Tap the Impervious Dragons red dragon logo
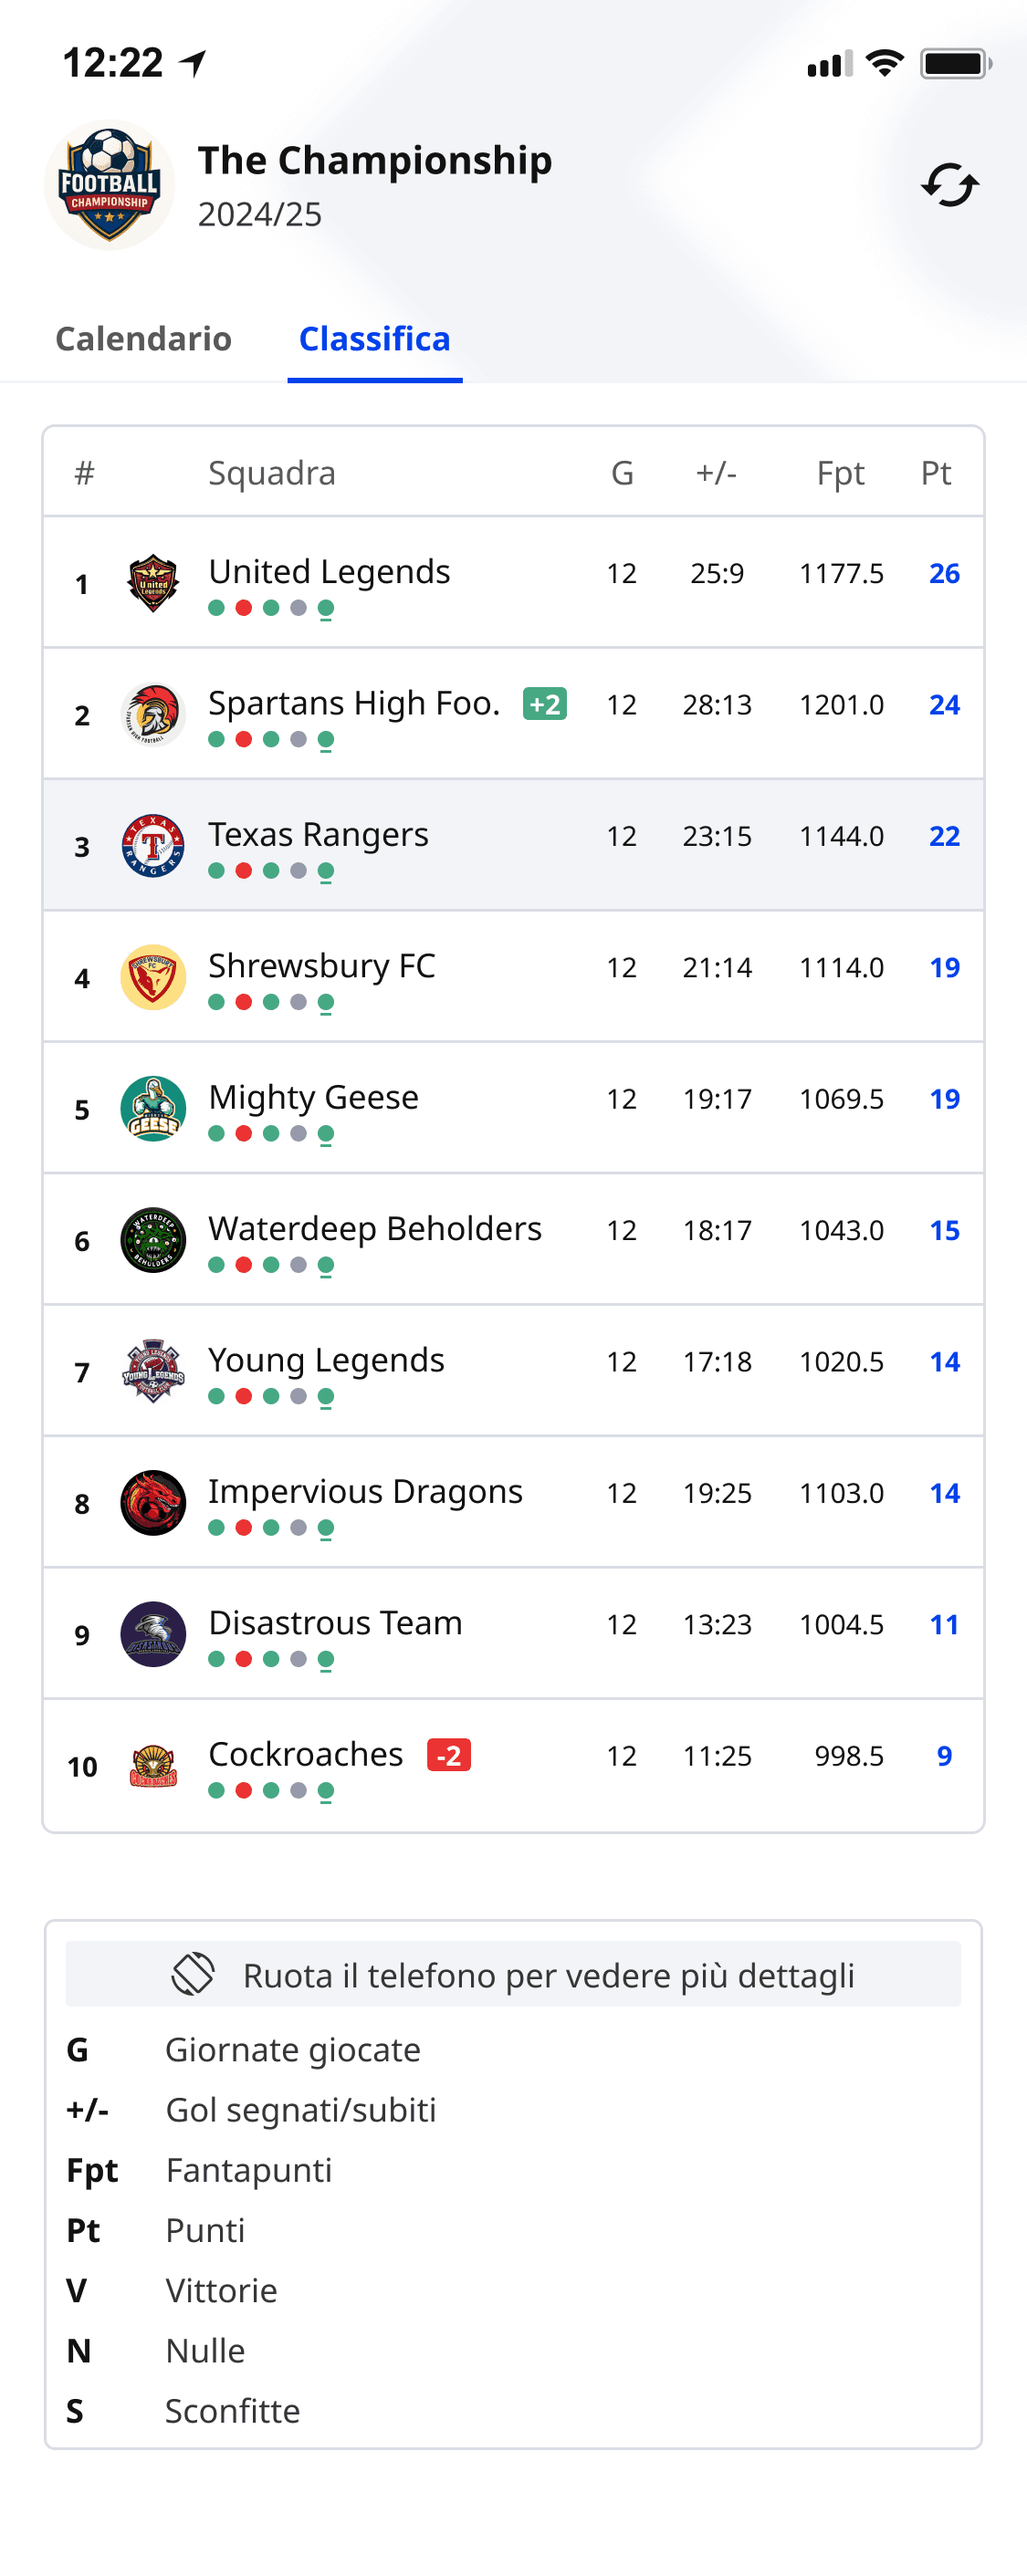Viewport: 1027px width, 2576px height. [x=153, y=1502]
